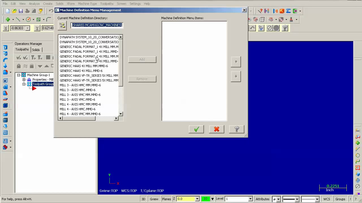362x203 pixels.
Task: Open the point style dropdown
Action: (x=278, y=199)
